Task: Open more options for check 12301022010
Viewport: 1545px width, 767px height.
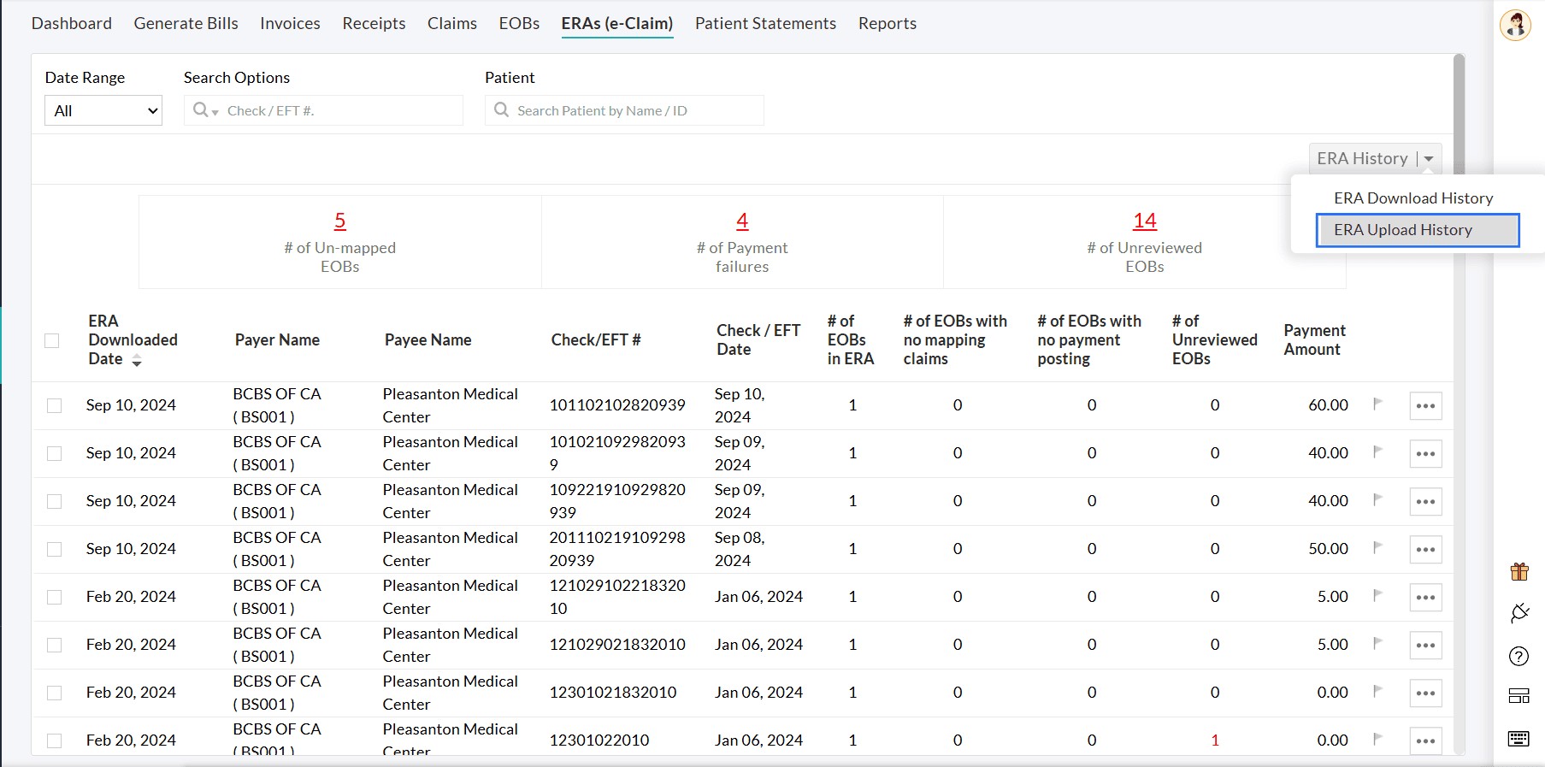Action: (x=1425, y=741)
